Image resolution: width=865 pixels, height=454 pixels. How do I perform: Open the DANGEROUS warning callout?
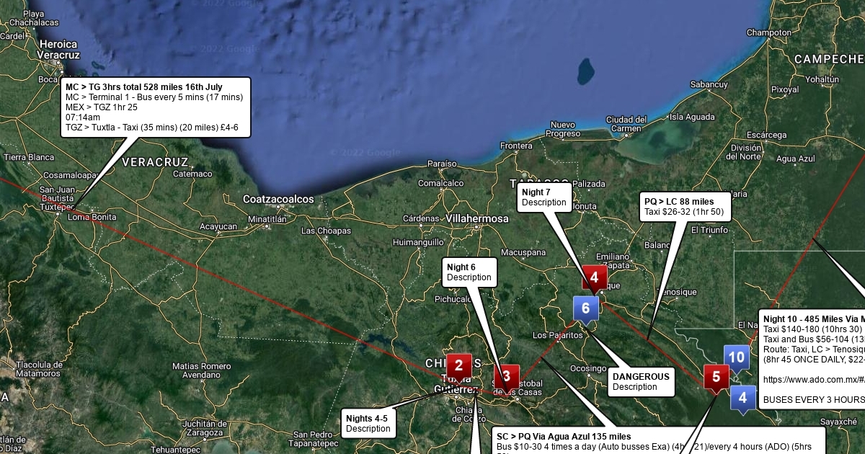pyautogui.click(x=641, y=381)
